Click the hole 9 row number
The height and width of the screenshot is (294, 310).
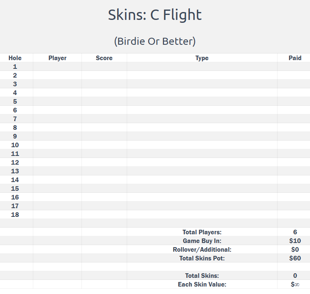point(15,136)
